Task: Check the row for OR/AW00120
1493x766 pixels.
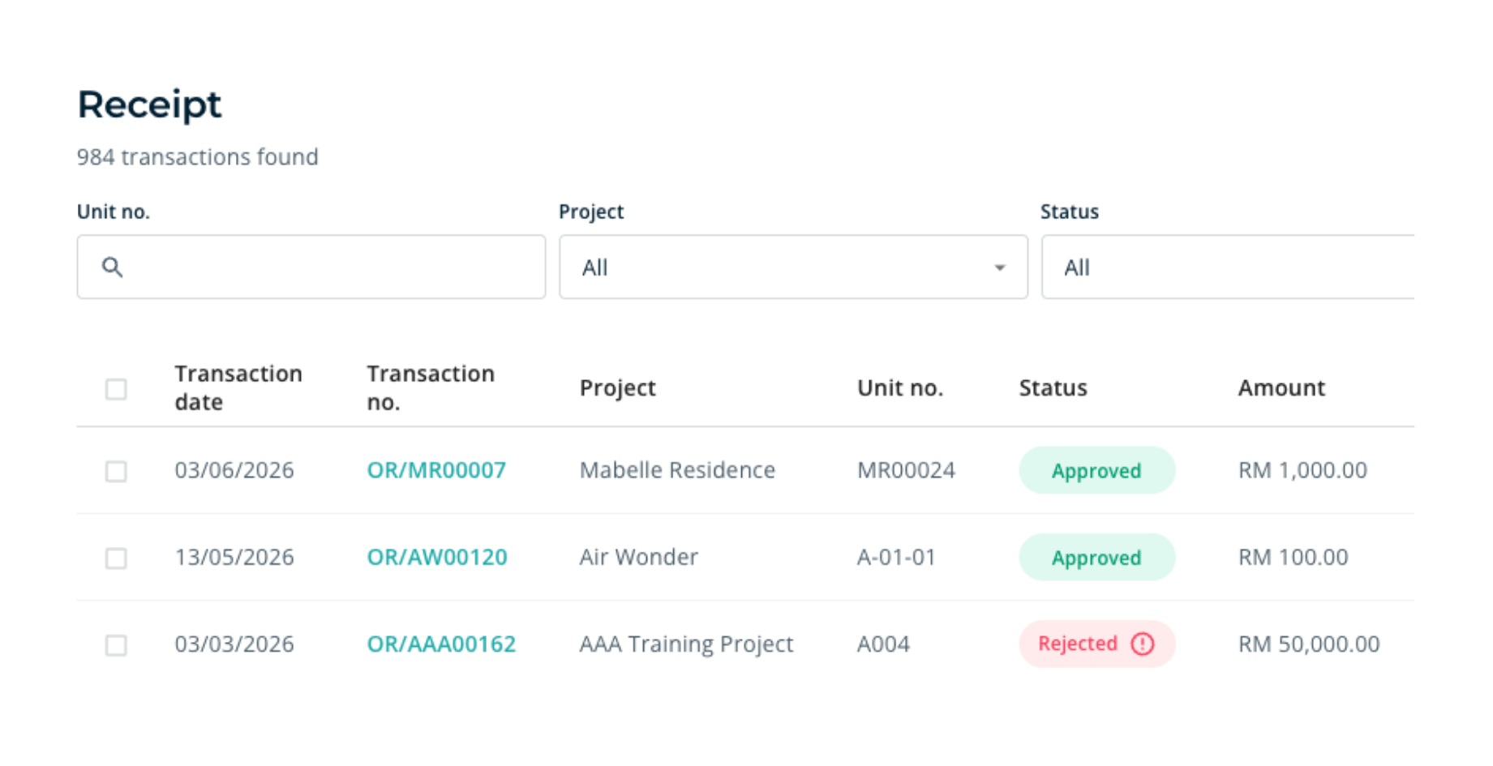Action: 116,558
